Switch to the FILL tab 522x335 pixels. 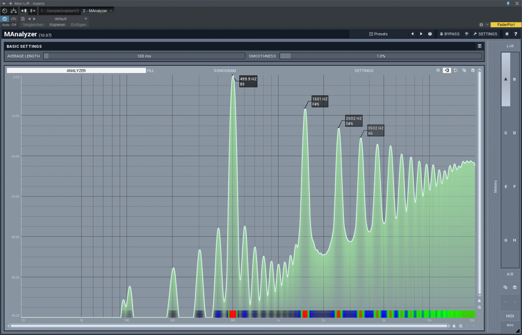tap(150, 71)
